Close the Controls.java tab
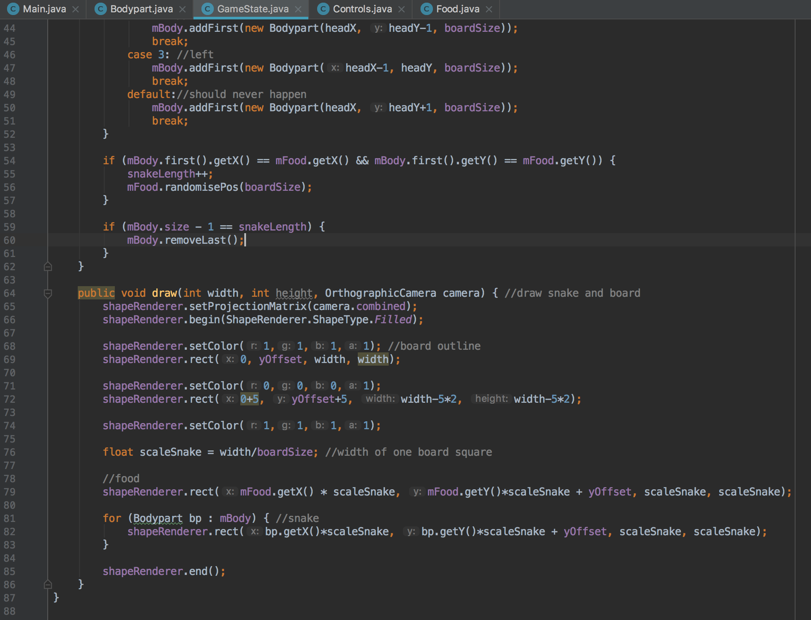Image resolution: width=811 pixels, height=620 pixels. click(402, 9)
